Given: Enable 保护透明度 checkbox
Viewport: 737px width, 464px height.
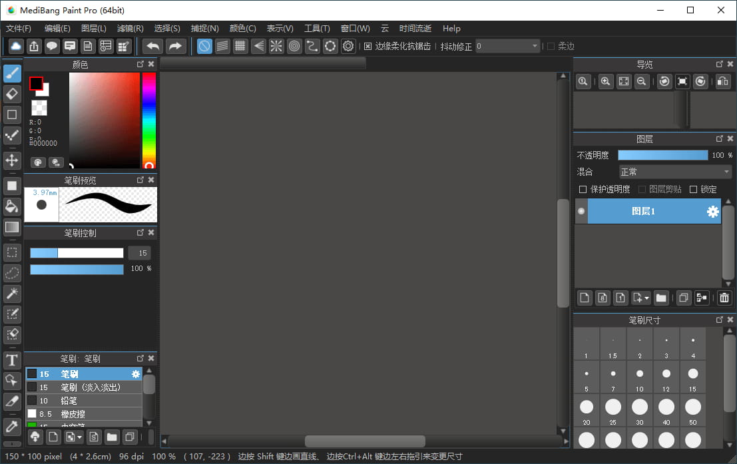Looking at the screenshot, I should click(583, 190).
